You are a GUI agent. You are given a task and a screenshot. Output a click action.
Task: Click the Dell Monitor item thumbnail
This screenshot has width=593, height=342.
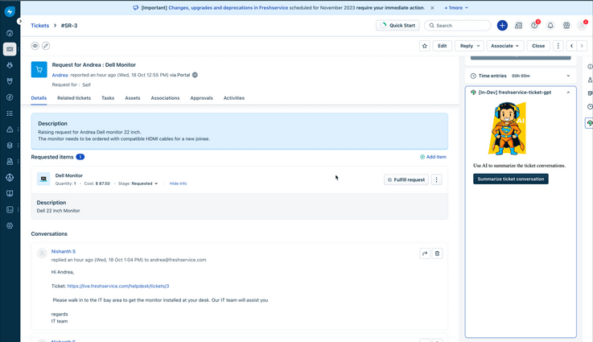point(43,179)
